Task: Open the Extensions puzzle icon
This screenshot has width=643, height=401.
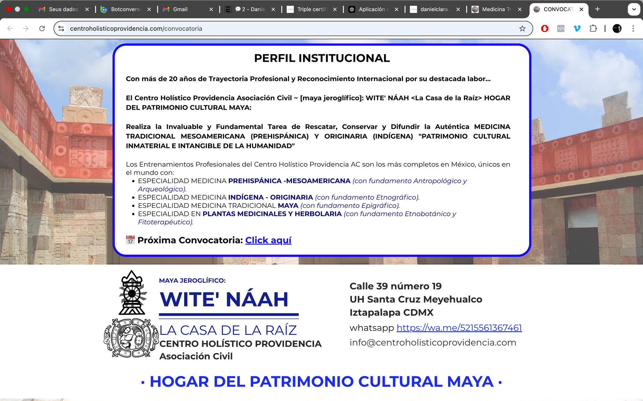Action: tap(593, 28)
